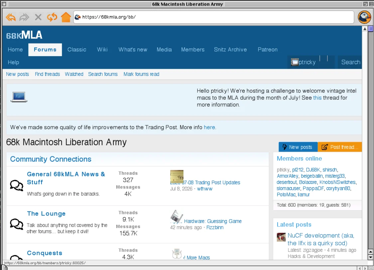Open the wthww member profile

point(205,189)
